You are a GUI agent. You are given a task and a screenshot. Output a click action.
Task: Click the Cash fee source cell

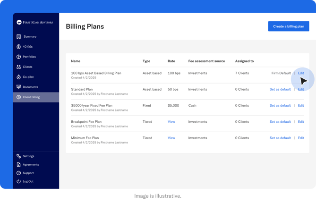[x=192, y=106]
